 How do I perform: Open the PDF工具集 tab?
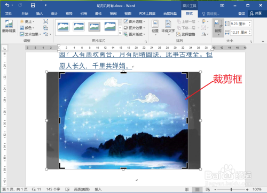(147, 13)
